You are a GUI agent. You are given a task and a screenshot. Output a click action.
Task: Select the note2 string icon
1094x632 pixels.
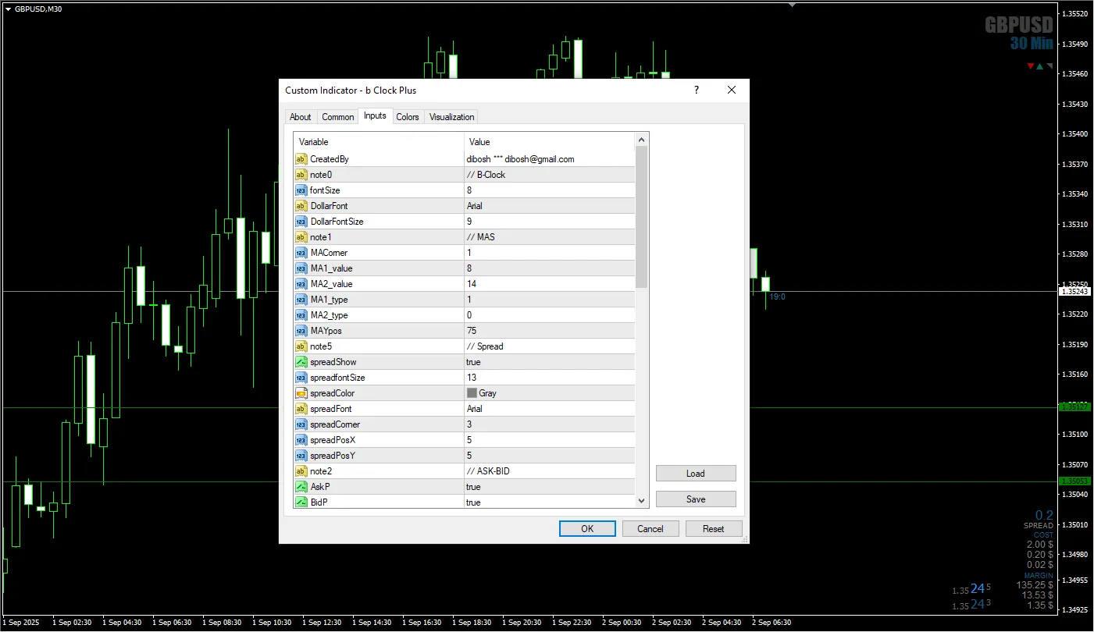(301, 471)
